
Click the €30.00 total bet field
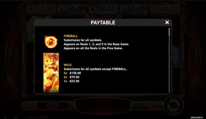(x=53, y=105)
